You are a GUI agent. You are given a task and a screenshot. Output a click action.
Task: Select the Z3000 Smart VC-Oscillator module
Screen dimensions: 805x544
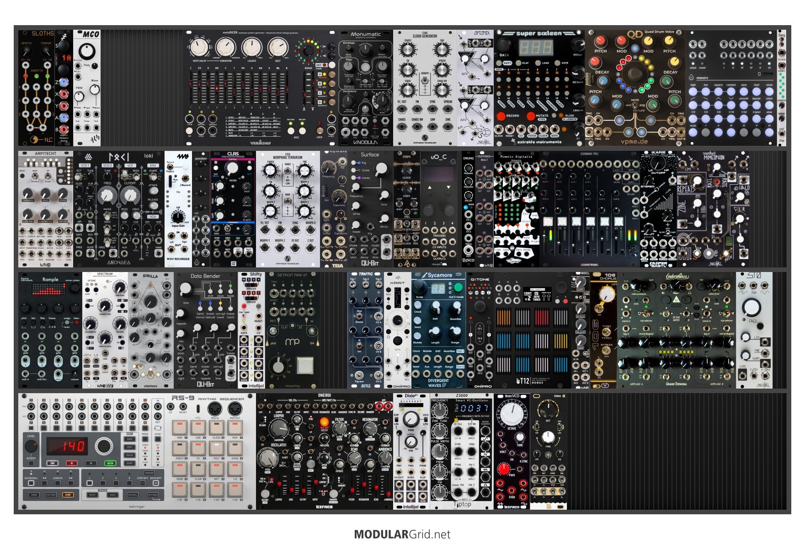point(462,452)
